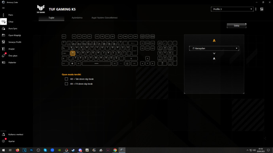Select the left arrow key on keyboard diagram

point(142,63)
